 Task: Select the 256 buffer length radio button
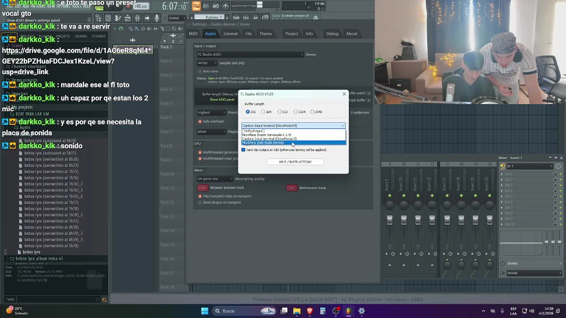click(248, 112)
